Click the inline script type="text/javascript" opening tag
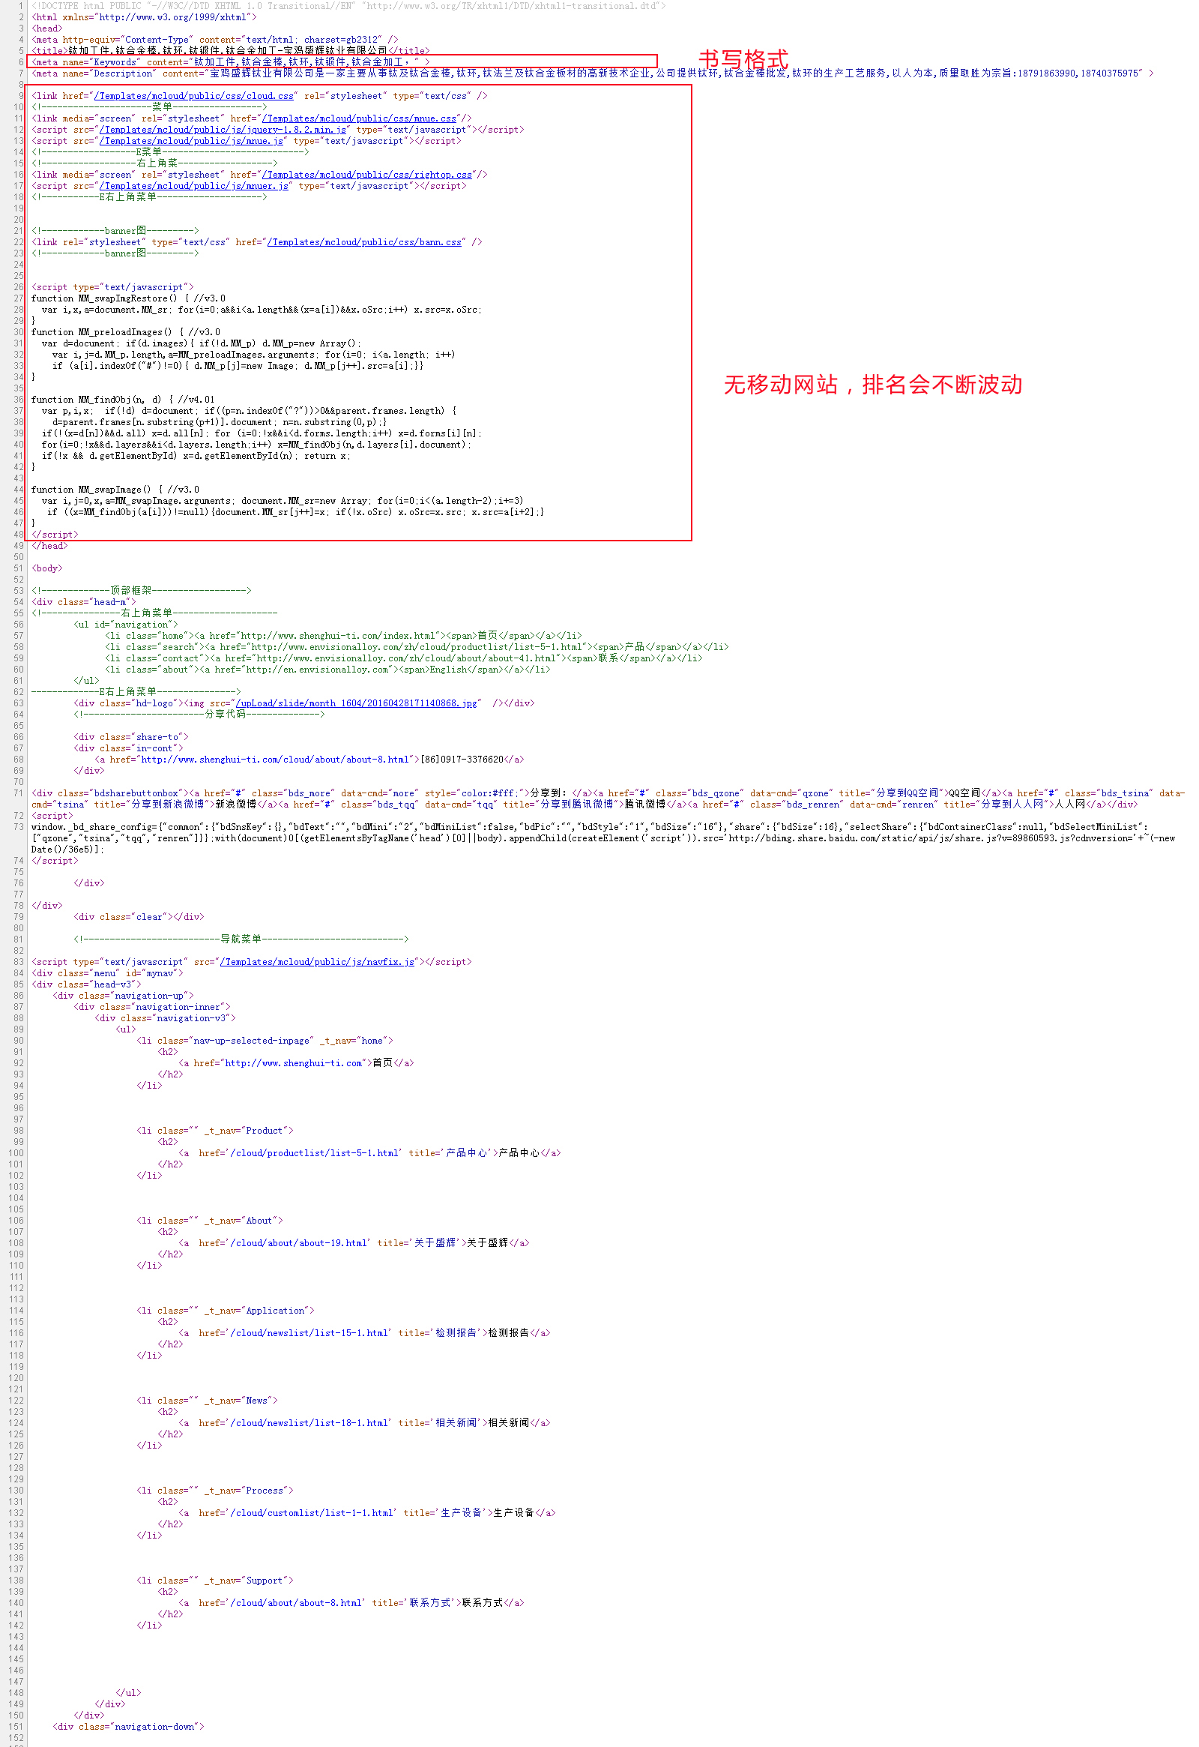 [112, 288]
